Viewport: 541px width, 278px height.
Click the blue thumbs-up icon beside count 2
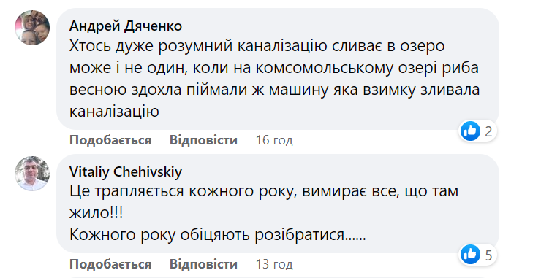[x=470, y=131]
